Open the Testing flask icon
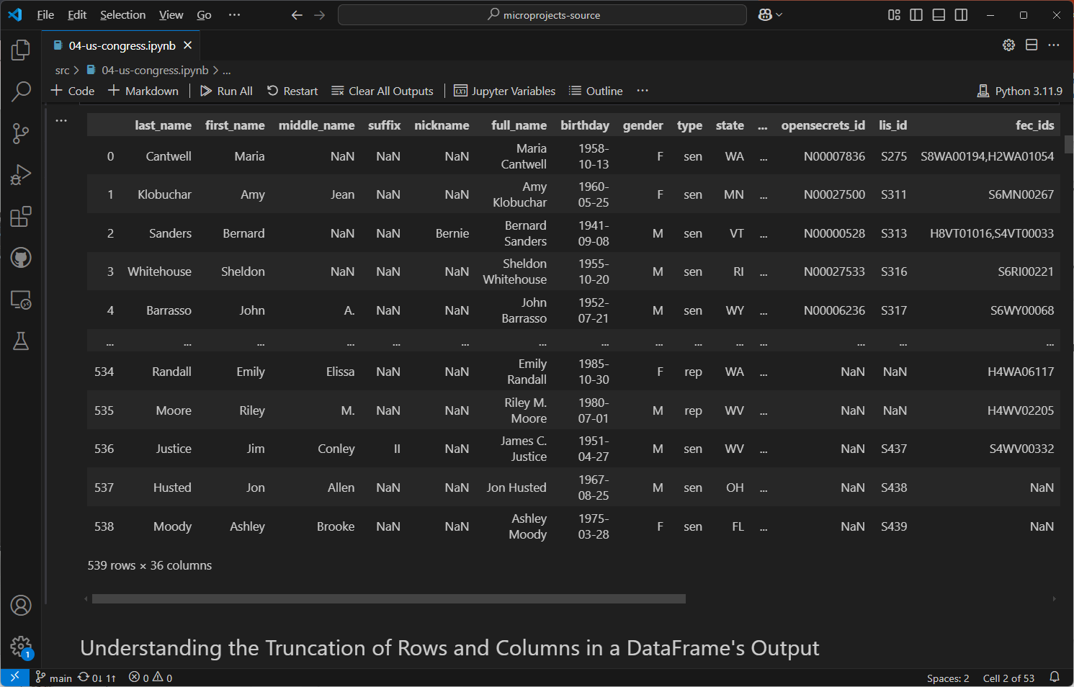Image resolution: width=1074 pixels, height=687 pixels. click(21, 341)
